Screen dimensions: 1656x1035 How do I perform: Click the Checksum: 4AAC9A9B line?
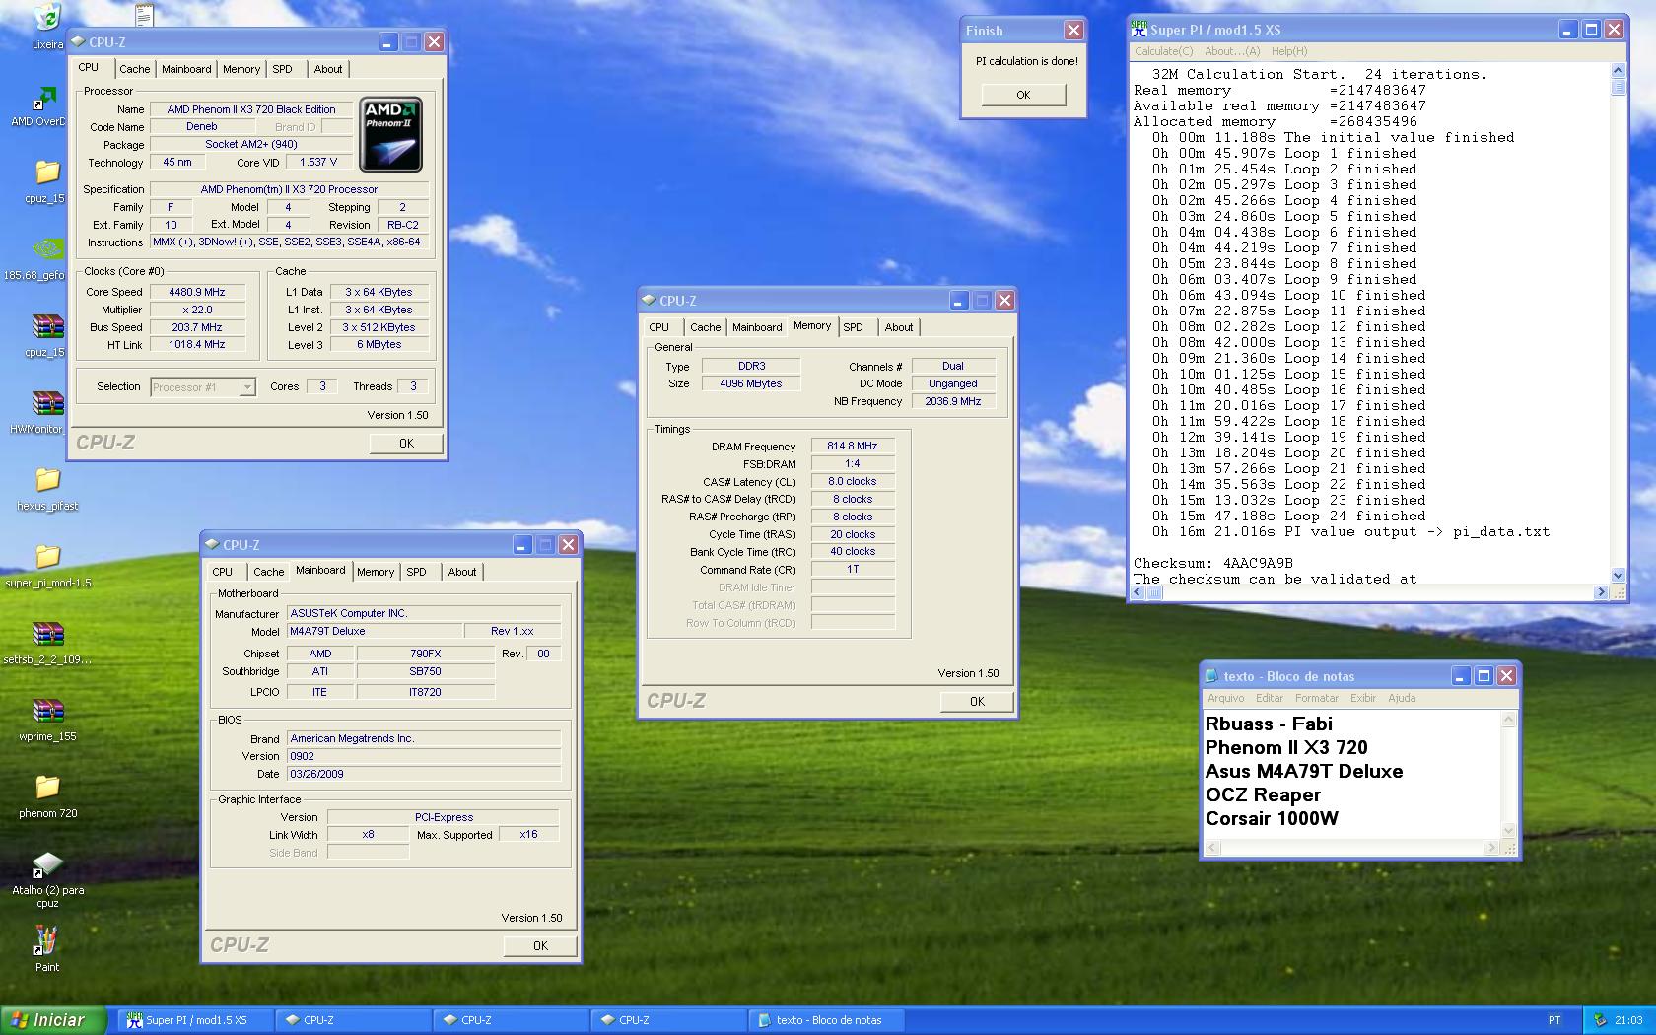(x=1212, y=563)
